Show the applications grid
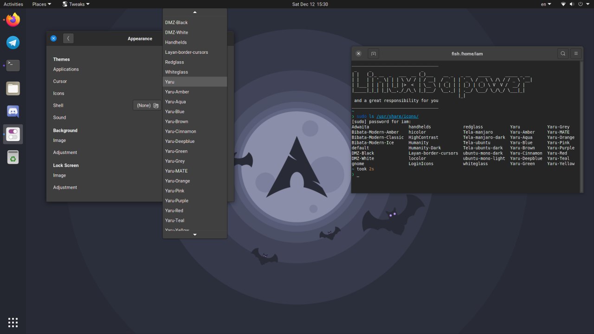The height and width of the screenshot is (334, 594). tap(13, 322)
